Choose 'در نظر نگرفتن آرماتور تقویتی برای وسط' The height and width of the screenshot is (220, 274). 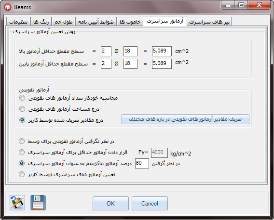22,141
